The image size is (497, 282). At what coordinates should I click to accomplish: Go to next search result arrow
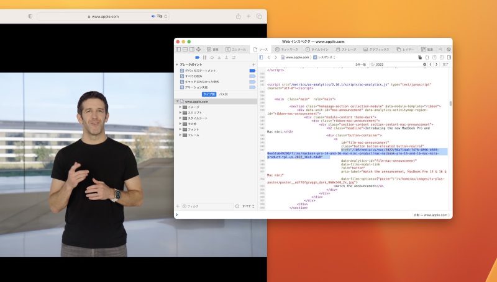click(x=437, y=64)
